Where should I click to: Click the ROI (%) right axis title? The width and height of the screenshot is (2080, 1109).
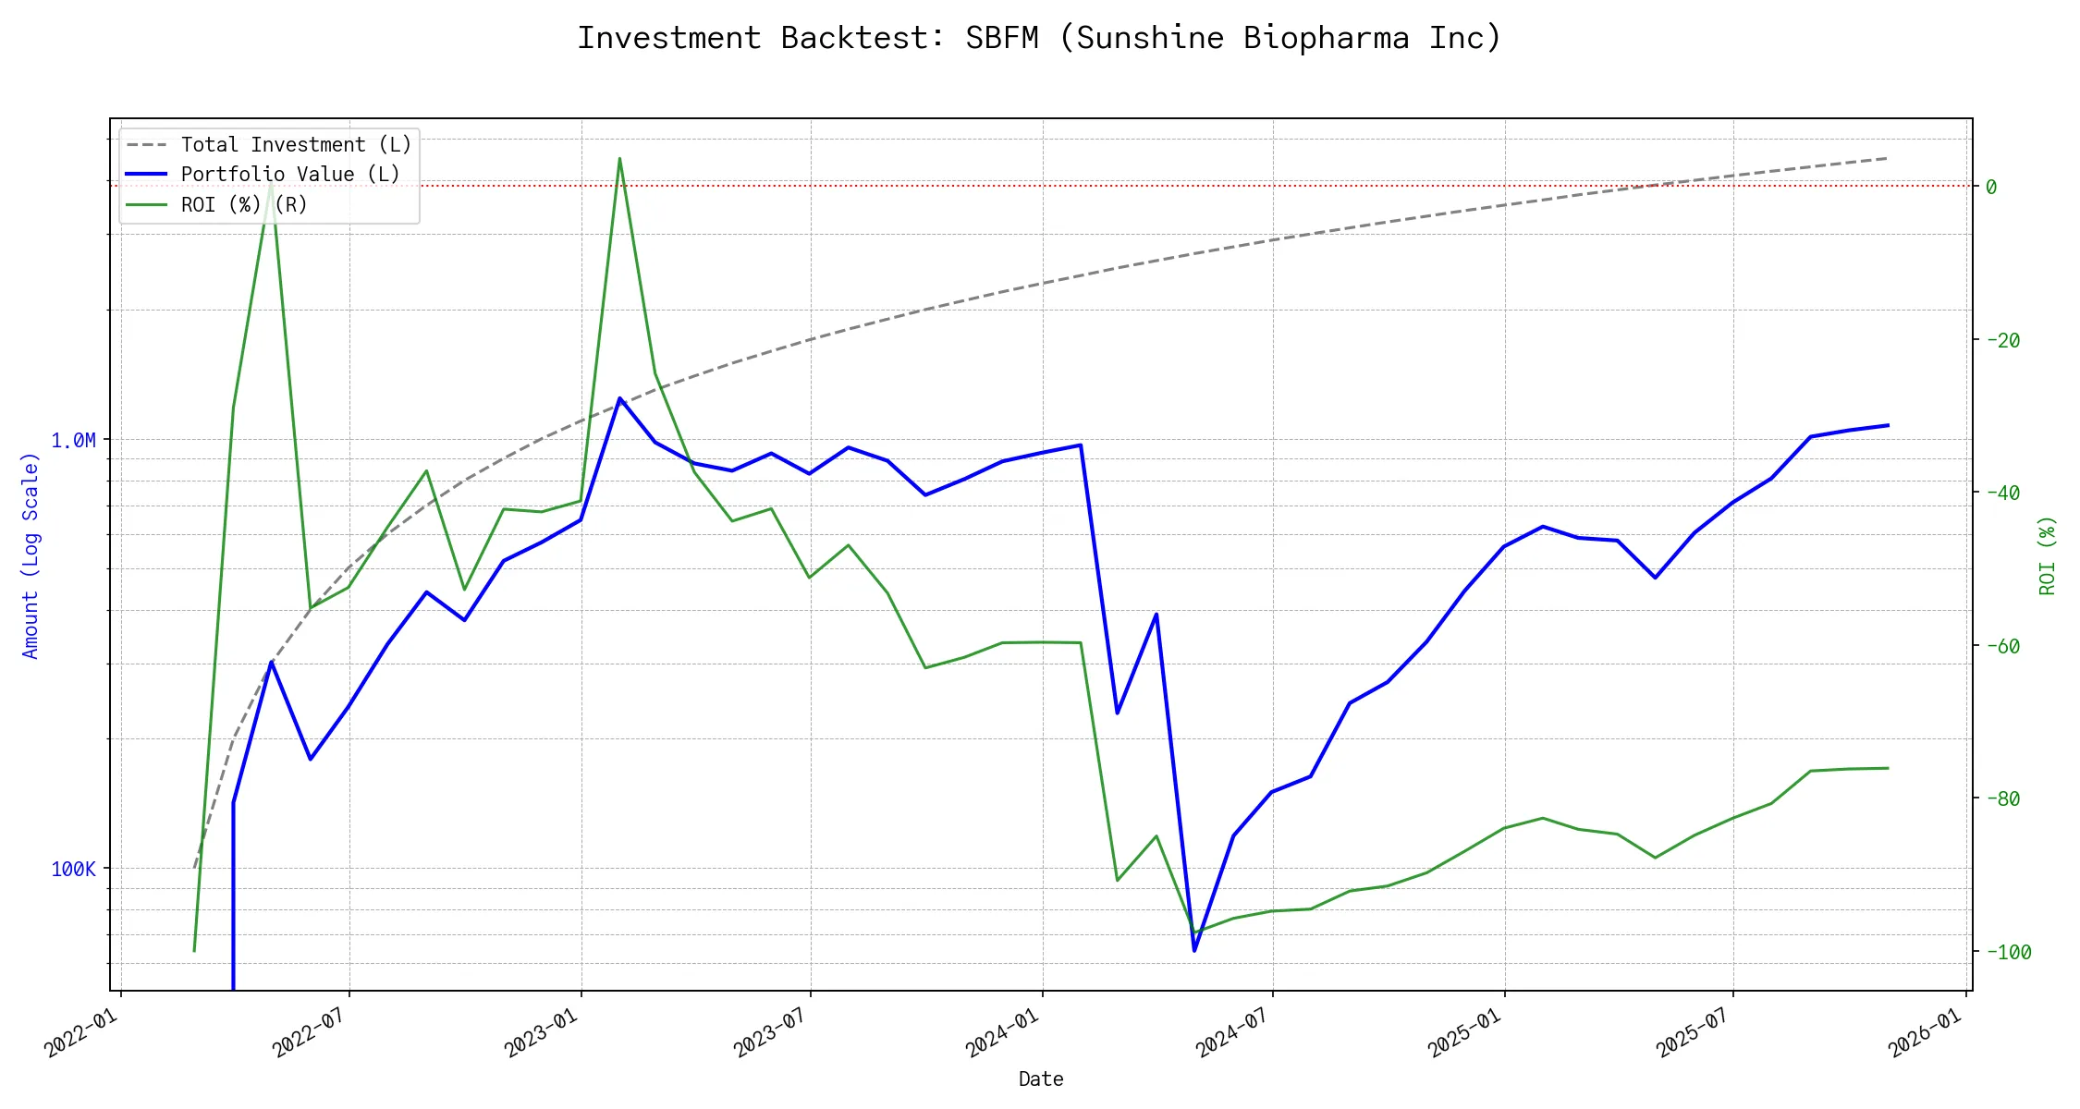(2047, 555)
